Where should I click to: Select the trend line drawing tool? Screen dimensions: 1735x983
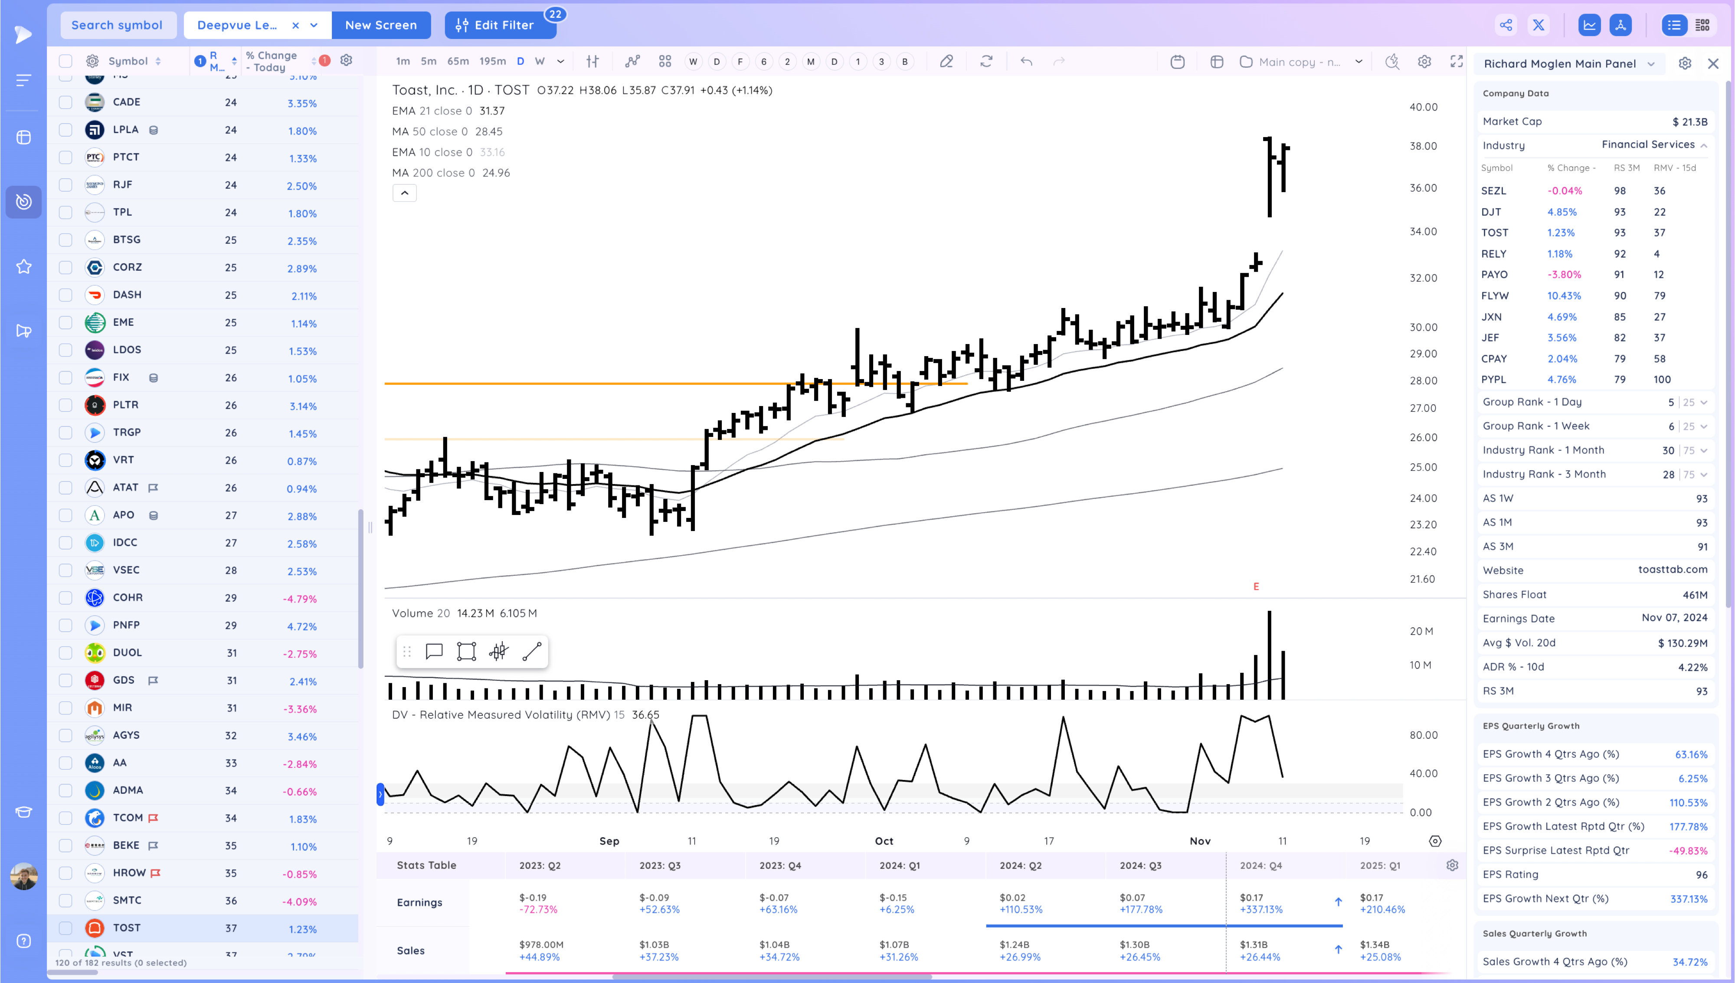(x=532, y=652)
